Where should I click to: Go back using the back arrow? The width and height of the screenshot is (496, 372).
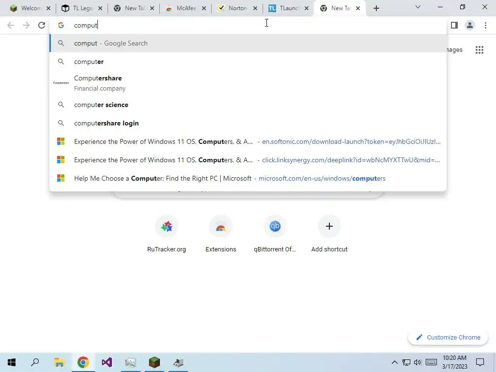point(11,25)
